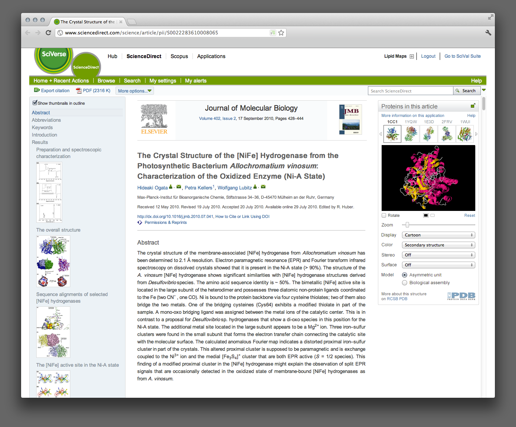Open the Stereo dropdown
The image size is (516, 427).
tap(438, 255)
